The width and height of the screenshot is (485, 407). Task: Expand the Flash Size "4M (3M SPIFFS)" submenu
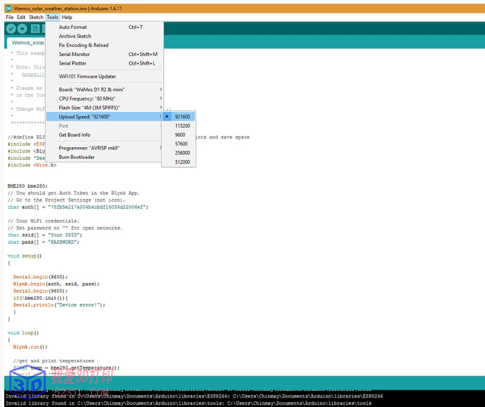pyautogui.click(x=104, y=108)
